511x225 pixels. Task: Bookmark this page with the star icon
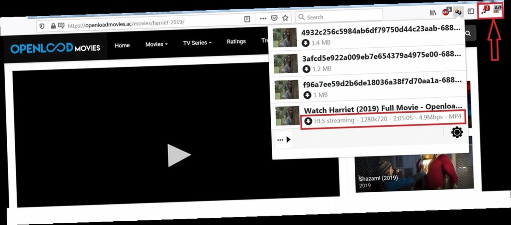pyautogui.click(x=285, y=18)
